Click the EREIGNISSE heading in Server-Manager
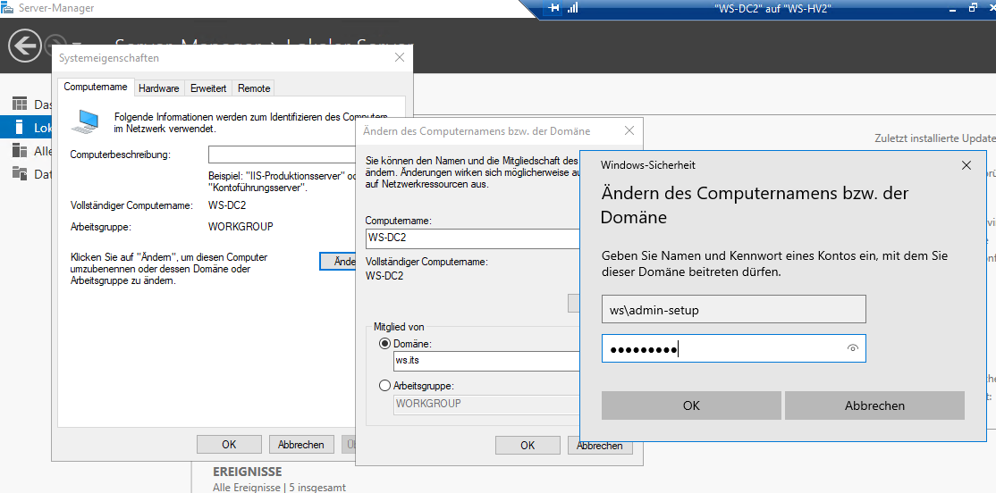Screen dimensions: 996x493 (x=247, y=472)
